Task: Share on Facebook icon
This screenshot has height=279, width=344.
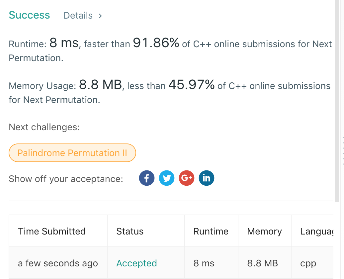Action: pos(146,178)
